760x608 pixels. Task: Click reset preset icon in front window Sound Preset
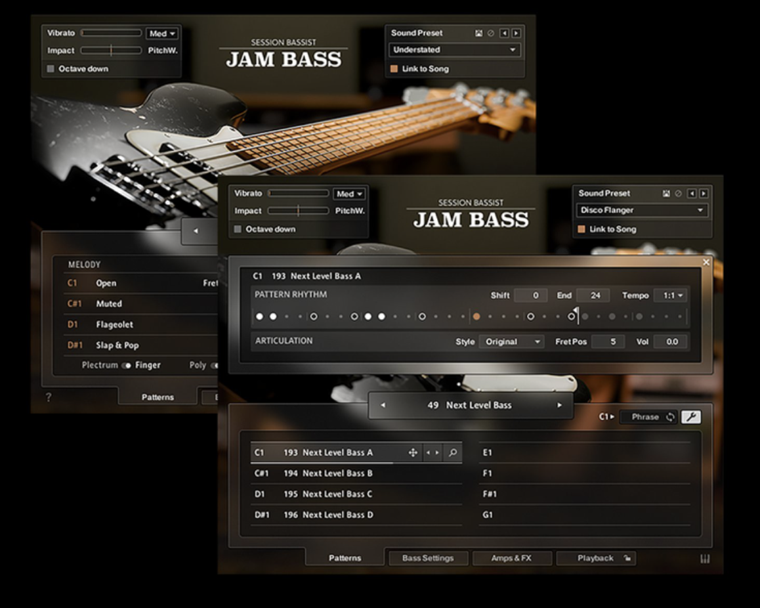coord(678,194)
